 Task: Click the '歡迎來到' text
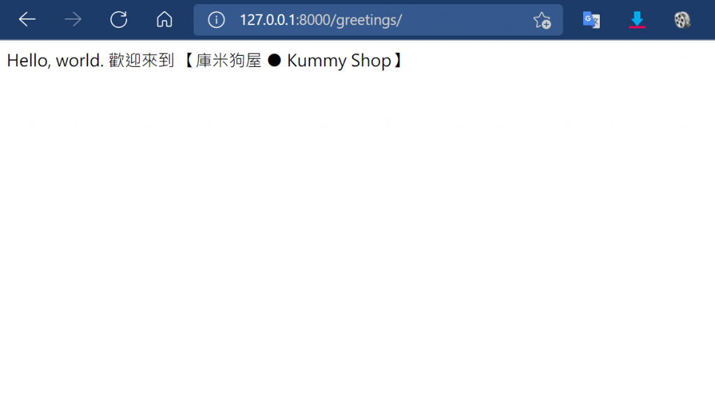[x=141, y=61]
